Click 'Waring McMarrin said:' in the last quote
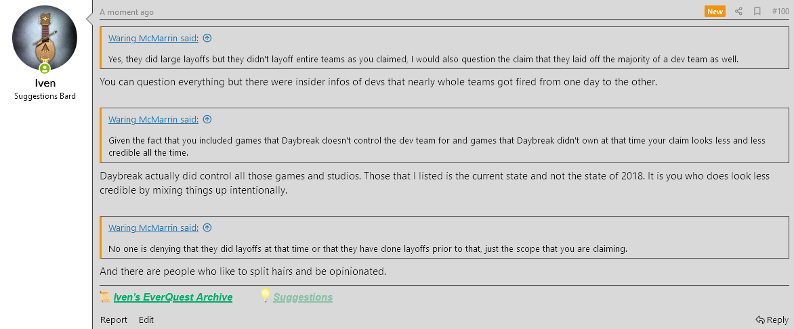Viewport: 794px width, 329px height. click(x=153, y=228)
